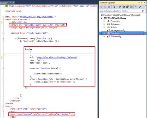Collapse all nodes in Solution Explorer
The width and height of the screenshot is (147, 118).
[127, 7]
